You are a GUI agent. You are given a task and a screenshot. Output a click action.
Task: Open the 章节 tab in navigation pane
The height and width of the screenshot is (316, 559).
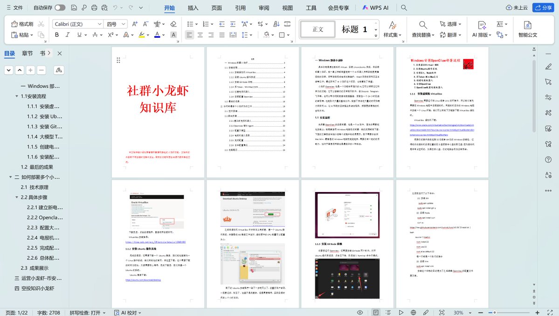pyautogui.click(x=28, y=54)
